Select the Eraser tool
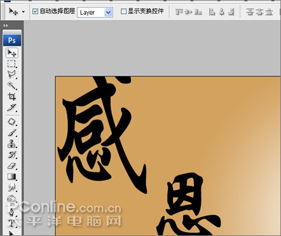Viewport: 281px width, 236px height. [11, 166]
